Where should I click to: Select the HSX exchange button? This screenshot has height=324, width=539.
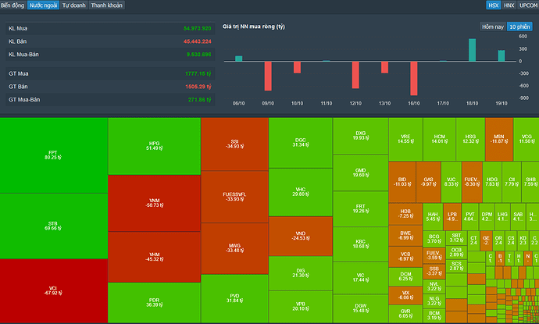click(x=493, y=5)
